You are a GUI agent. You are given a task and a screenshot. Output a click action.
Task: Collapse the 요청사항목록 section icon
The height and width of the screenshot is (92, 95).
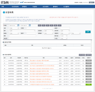click(x=3, y=55)
